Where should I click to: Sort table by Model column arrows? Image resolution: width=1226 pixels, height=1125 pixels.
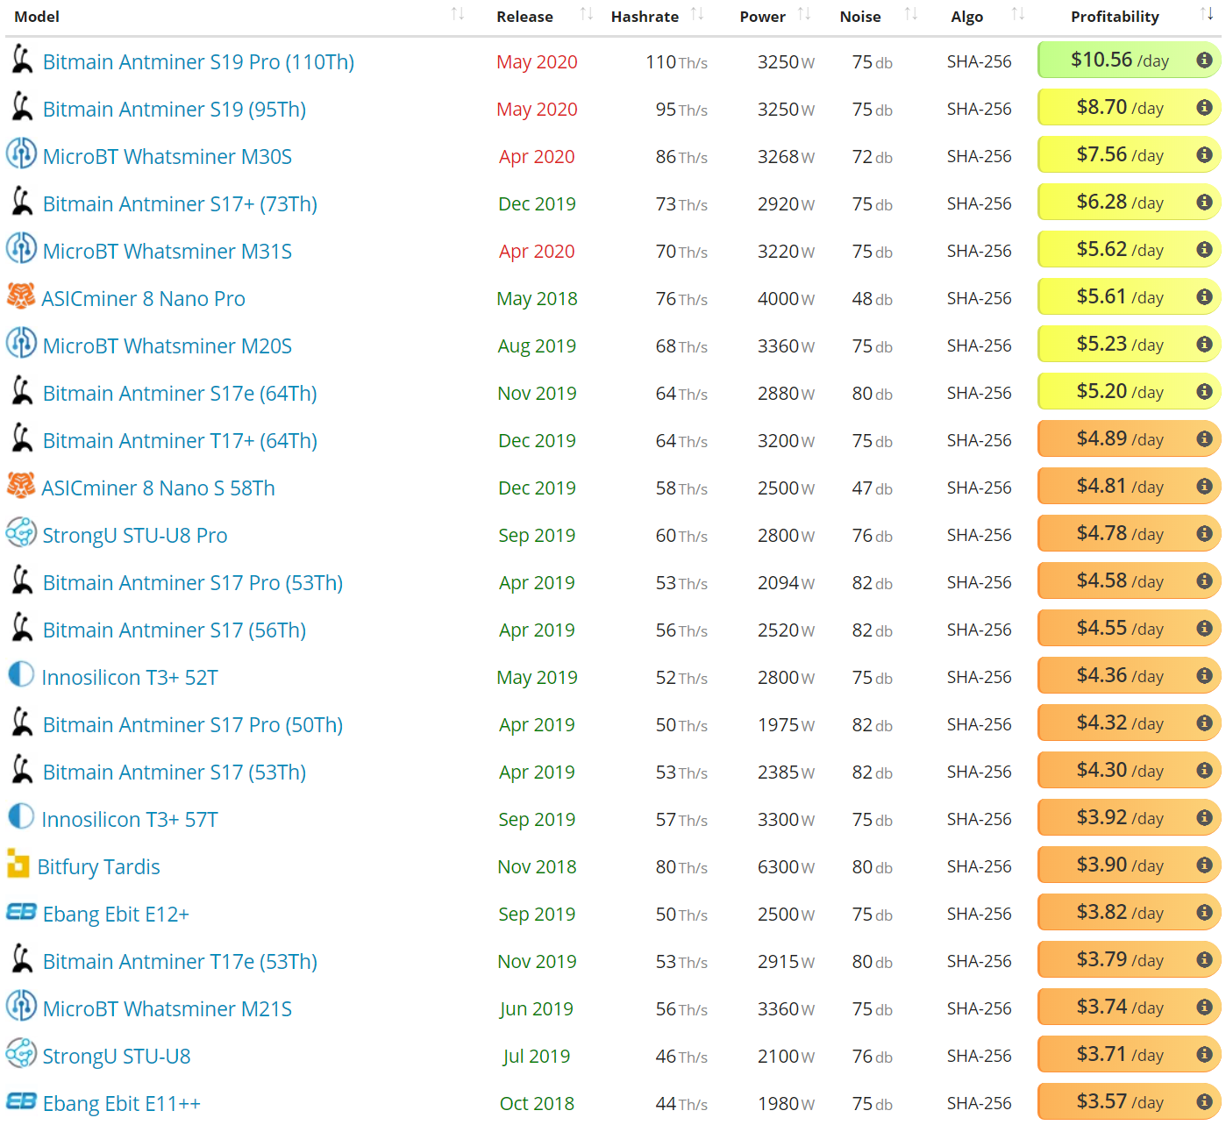tap(458, 14)
